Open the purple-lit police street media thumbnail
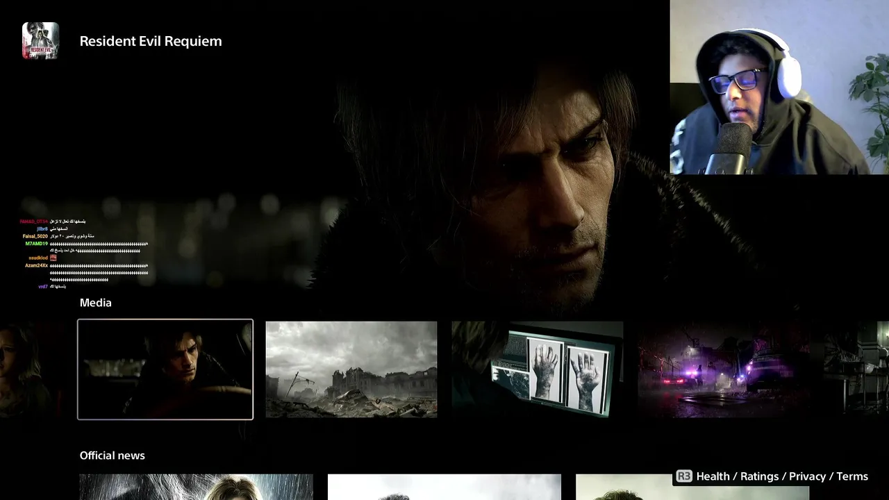 pyautogui.click(x=724, y=369)
